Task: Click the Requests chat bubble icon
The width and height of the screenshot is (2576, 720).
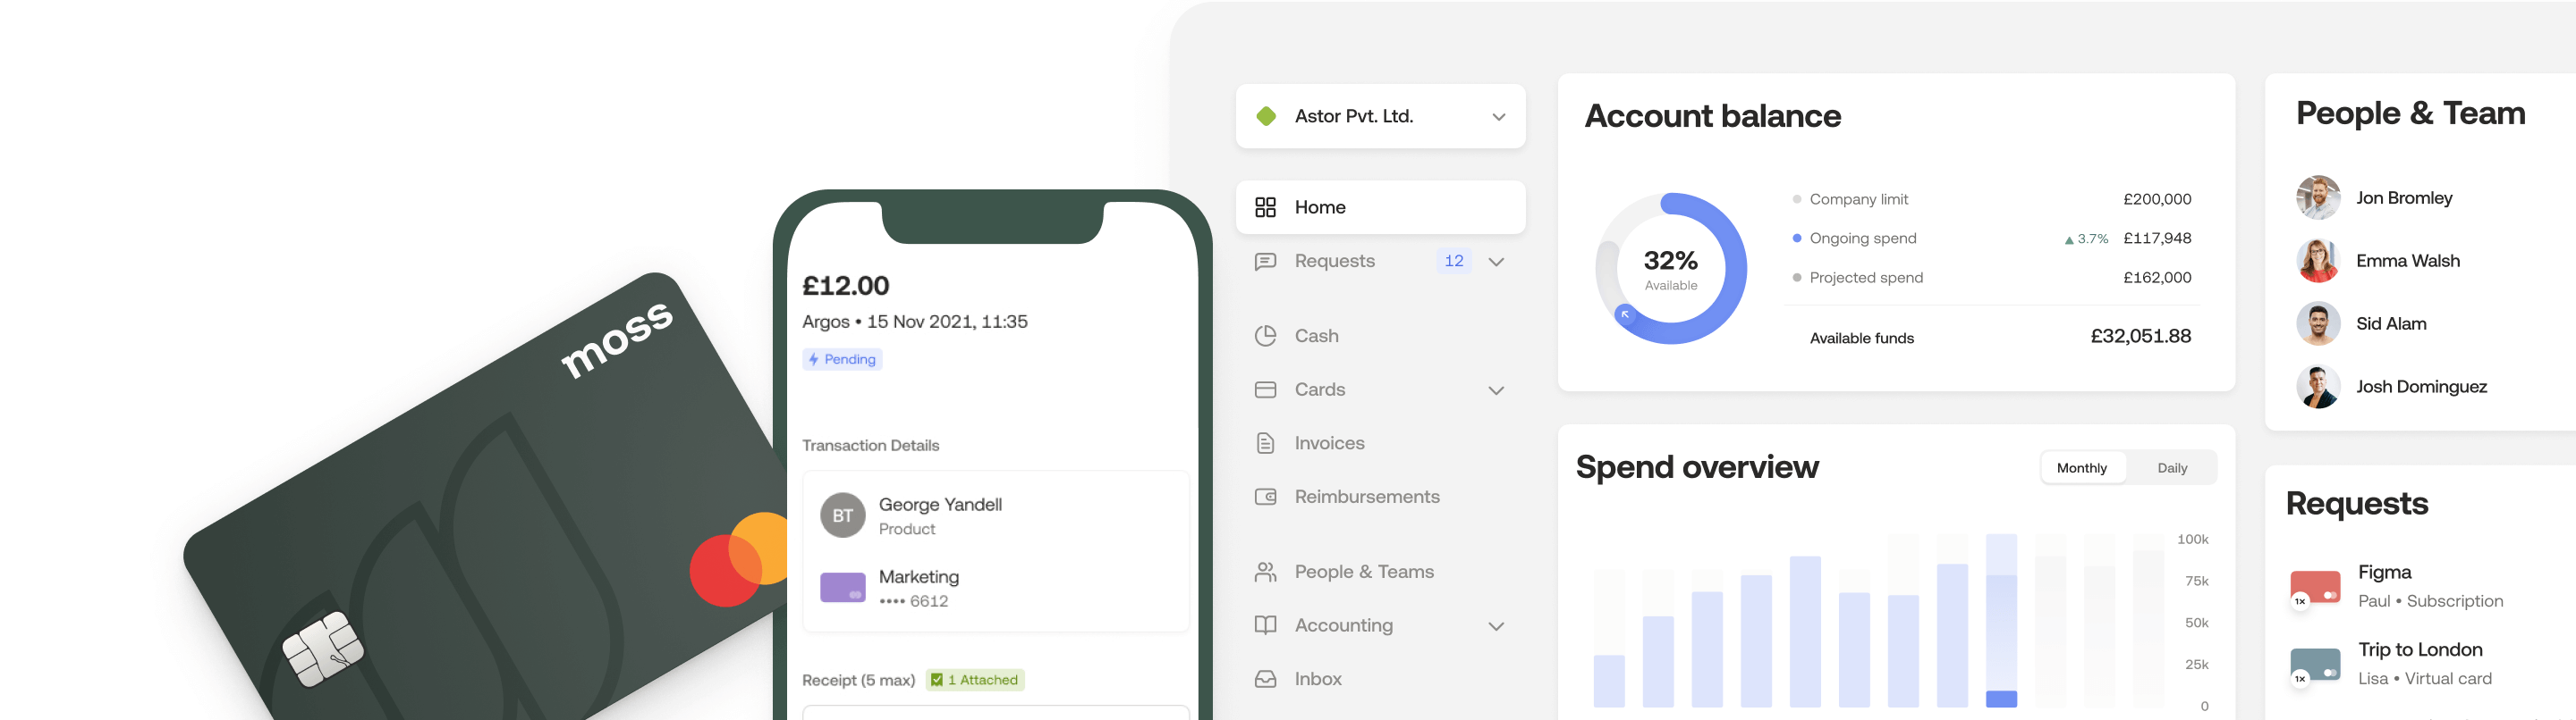Action: (x=1265, y=261)
